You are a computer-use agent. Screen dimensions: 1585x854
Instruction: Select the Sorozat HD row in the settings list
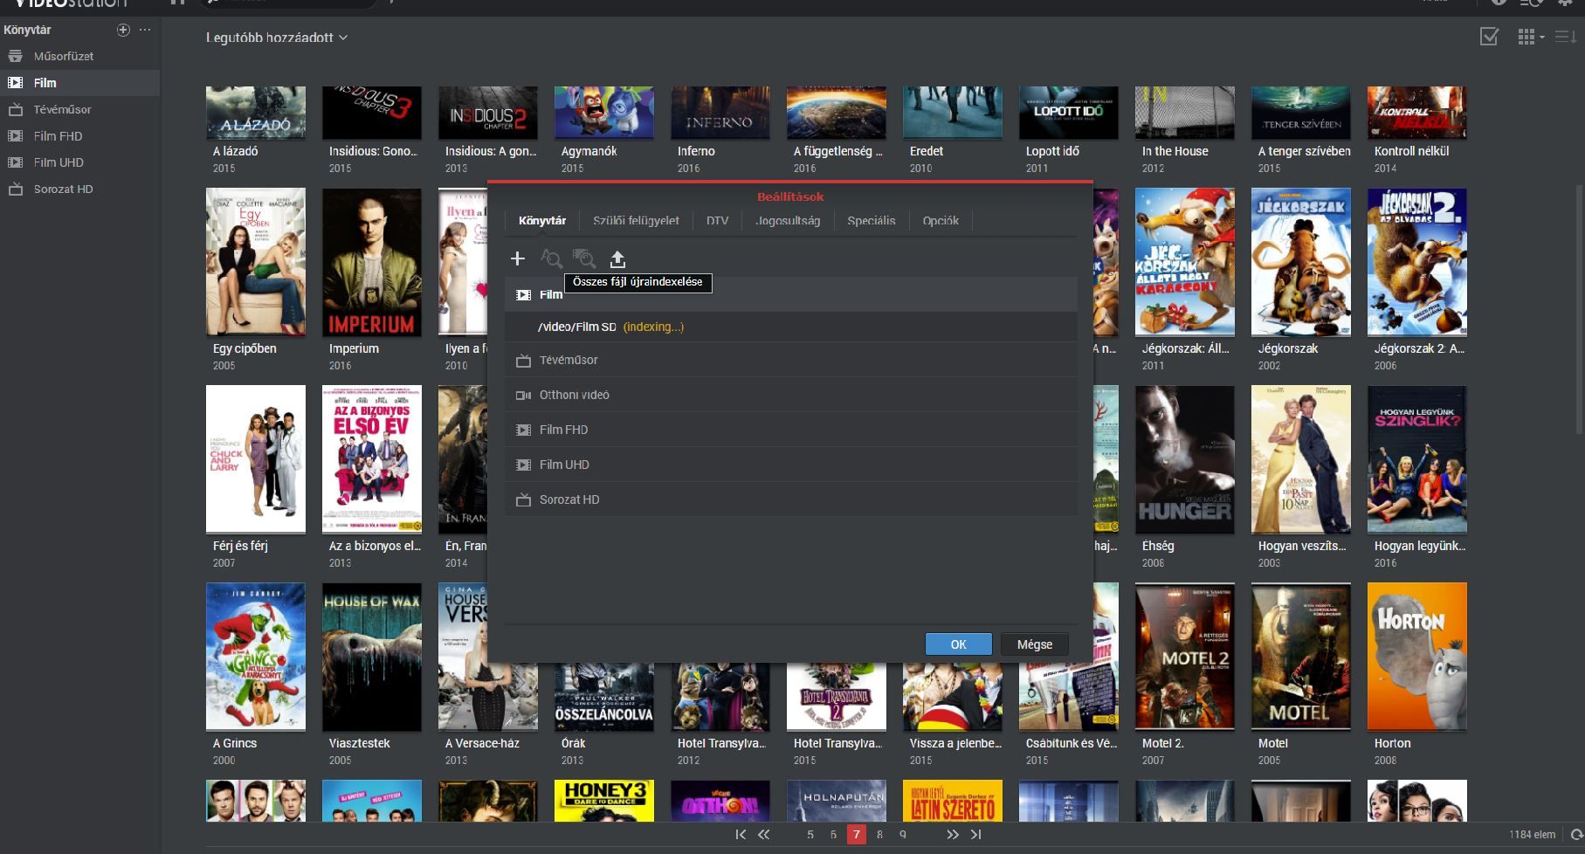tap(790, 499)
